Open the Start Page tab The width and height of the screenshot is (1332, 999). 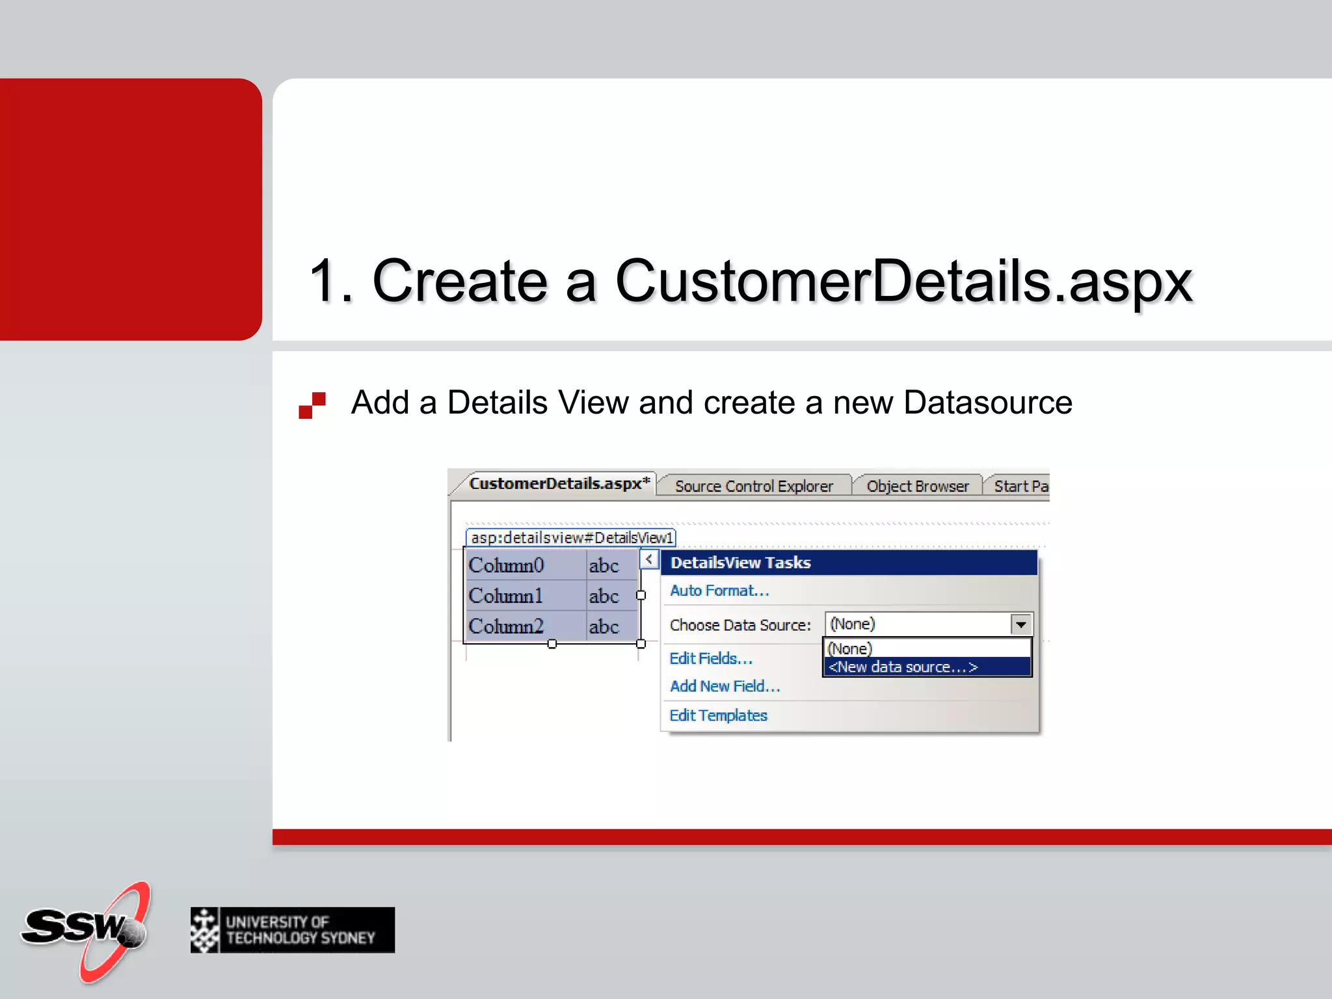click(x=1019, y=486)
